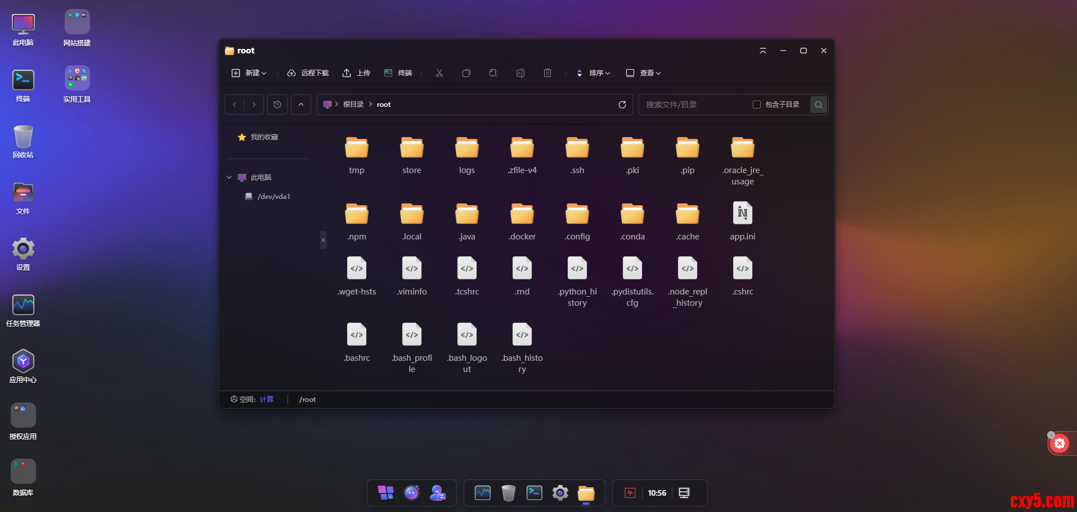Click the search magnifier button
Image resolution: width=1077 pixels, height=512 pixels.
(819, 105)
